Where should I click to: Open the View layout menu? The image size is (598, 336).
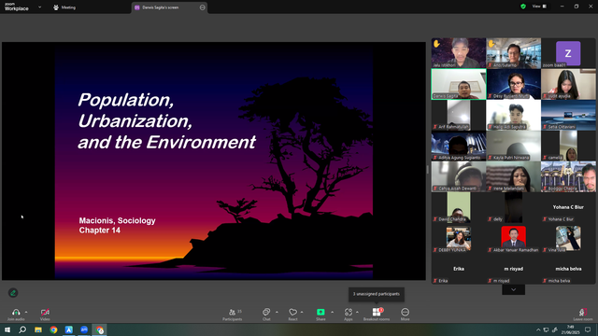point(539,7)
